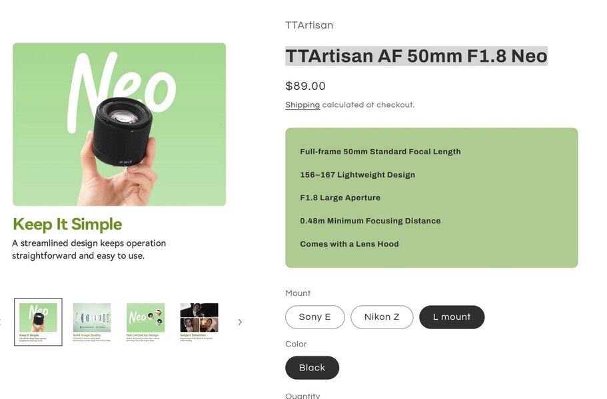Viewport: 607px width, 399px height.
Task: Click the Full-frame 50mm Standard Focal Length line
Action: [x=380, y=152]
